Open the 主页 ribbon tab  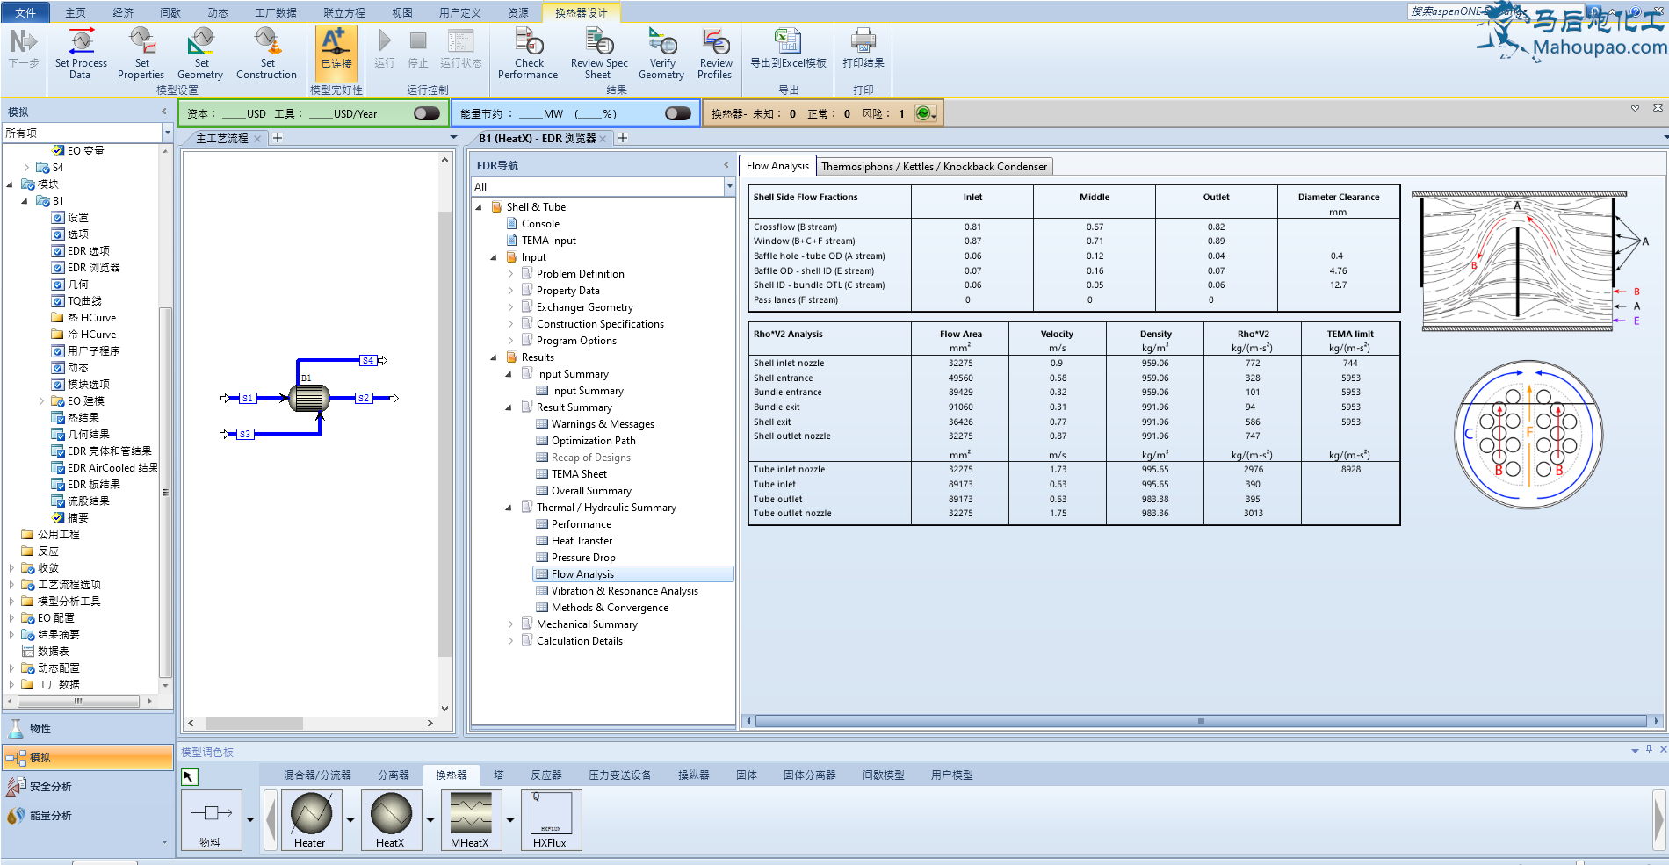tap(76, 12)
